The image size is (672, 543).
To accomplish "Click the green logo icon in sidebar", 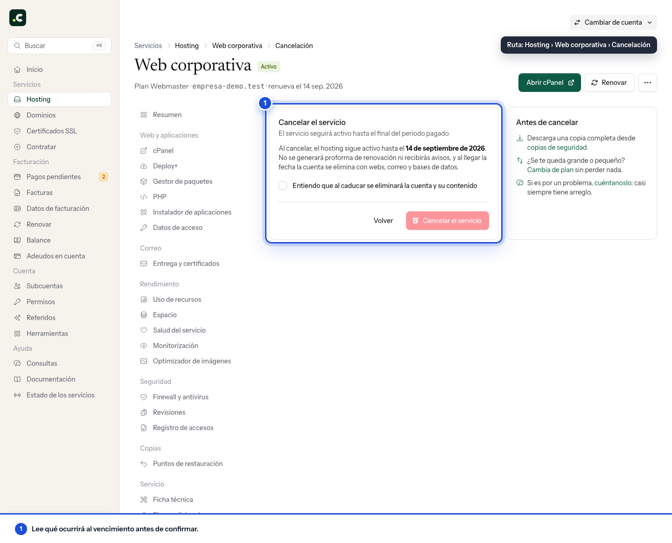I will pyautogui.click(x=18, y=18).
